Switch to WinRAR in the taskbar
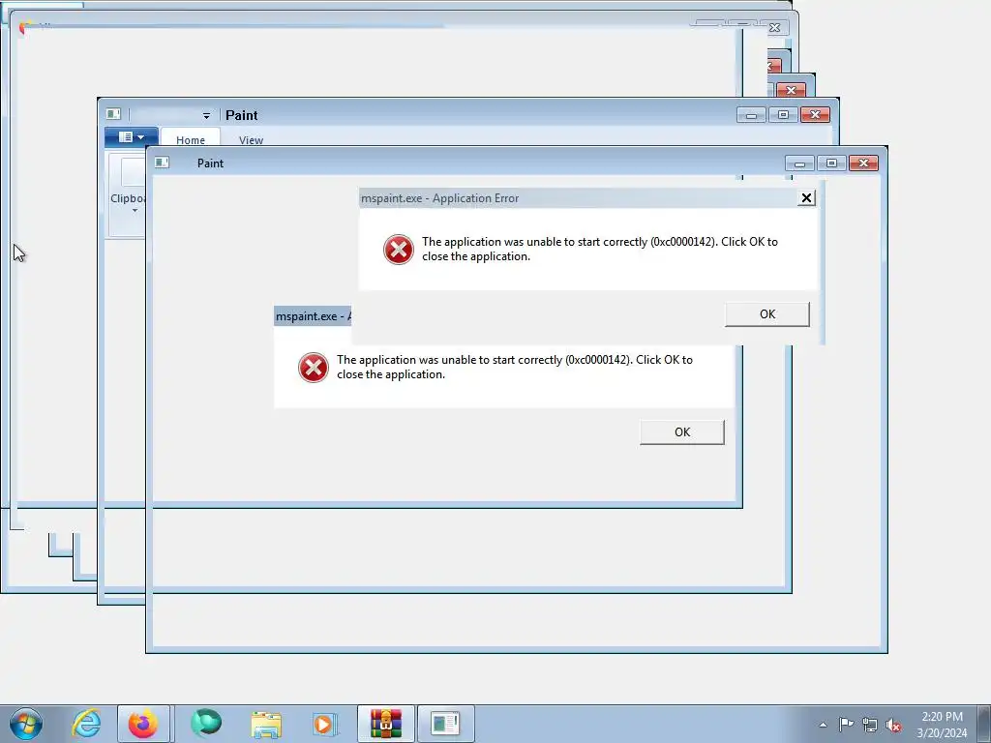The image size is (991, 743). (x=385, y=724)
